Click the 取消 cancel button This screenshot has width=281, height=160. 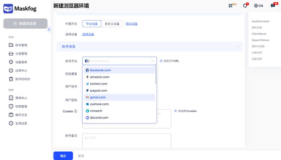coord(81,156)
